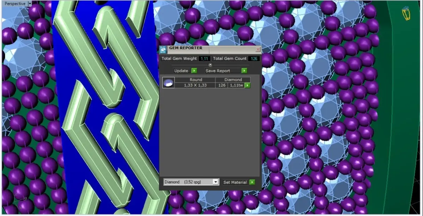The image size is (423, 216).
Task: Click the Set Material button
Action: 236,182
